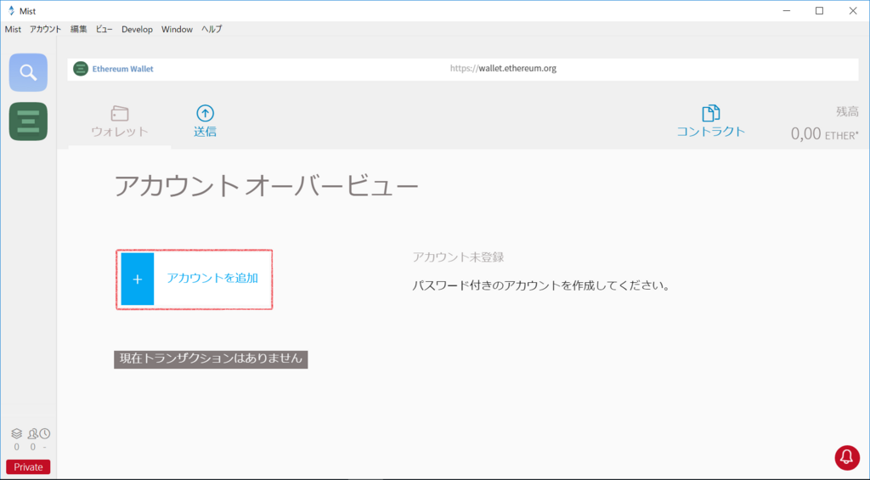
Task: Click the block layers status icon
Action: 17,434
